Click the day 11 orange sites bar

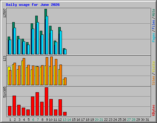tap(56, 72)
